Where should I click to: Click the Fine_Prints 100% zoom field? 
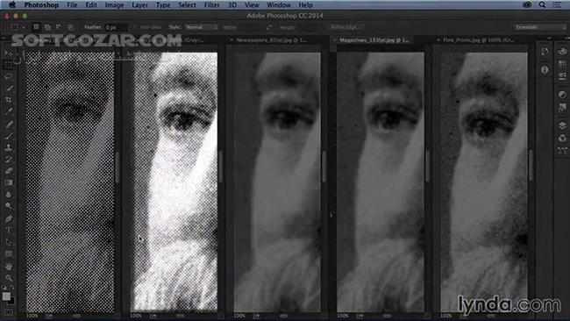point(446,316)
